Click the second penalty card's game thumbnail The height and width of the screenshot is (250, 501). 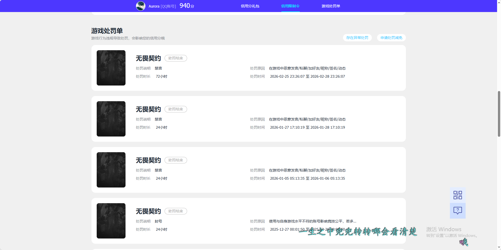coord(111,119)
